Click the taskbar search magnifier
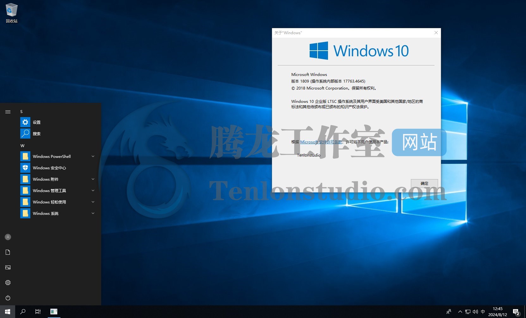 [x=23, y=312]
